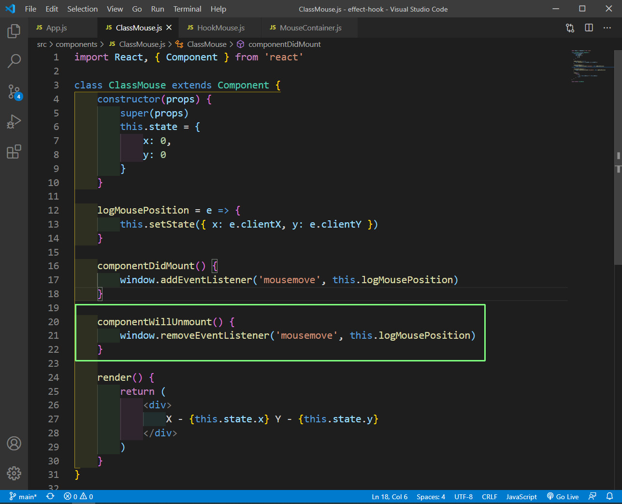The height and width of the screenshot is (504, 622).
Task: Click on removeEventListener in line 21
Action: pyautogui.click(x=215, y=335)
